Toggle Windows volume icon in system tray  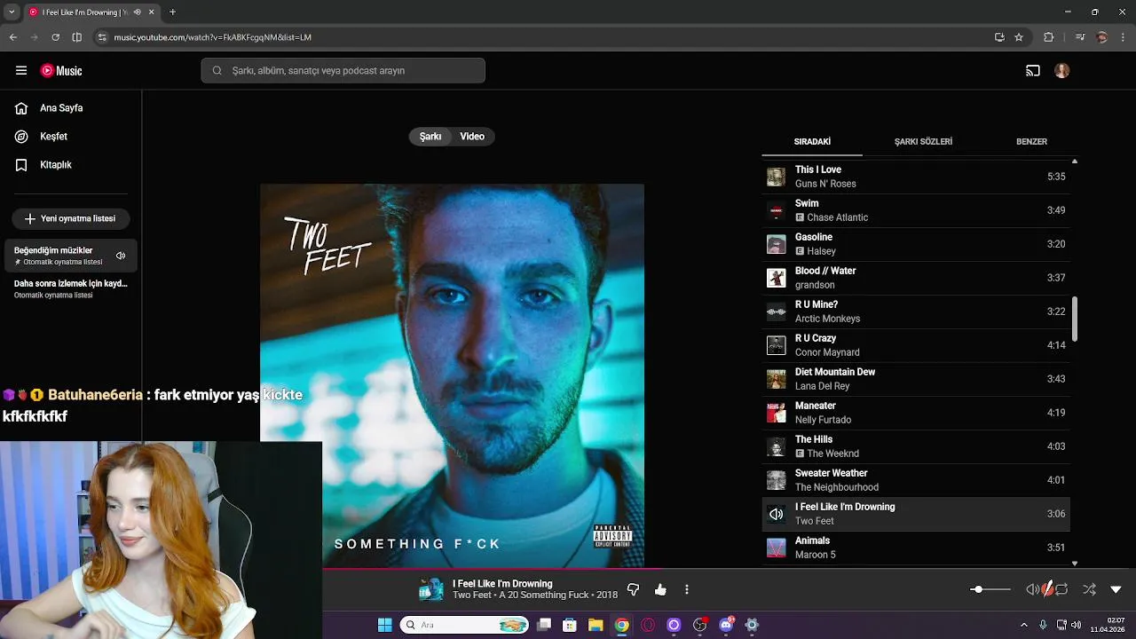(x=1076, y=625)
